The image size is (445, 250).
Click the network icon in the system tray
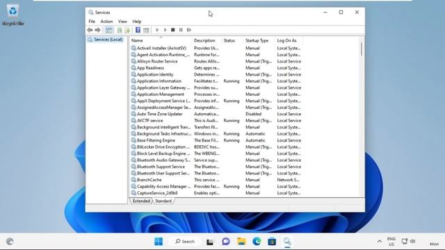pyautogui.click(x=405, y=242)
